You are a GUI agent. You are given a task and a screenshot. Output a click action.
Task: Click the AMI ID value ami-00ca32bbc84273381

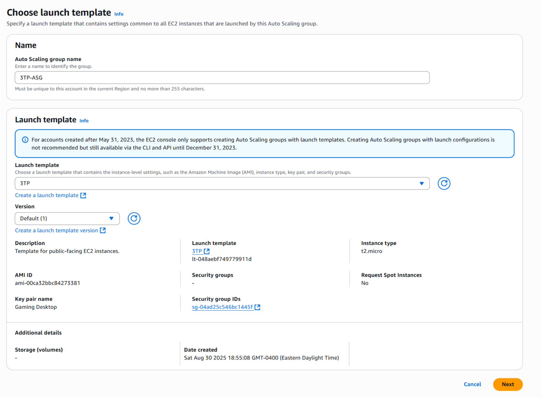(x=48, y=283)
